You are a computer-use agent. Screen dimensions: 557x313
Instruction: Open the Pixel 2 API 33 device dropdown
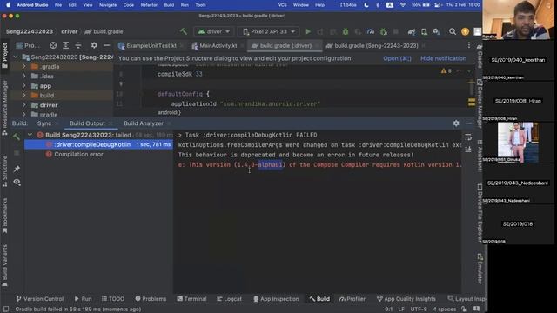(x=269, y=31)
